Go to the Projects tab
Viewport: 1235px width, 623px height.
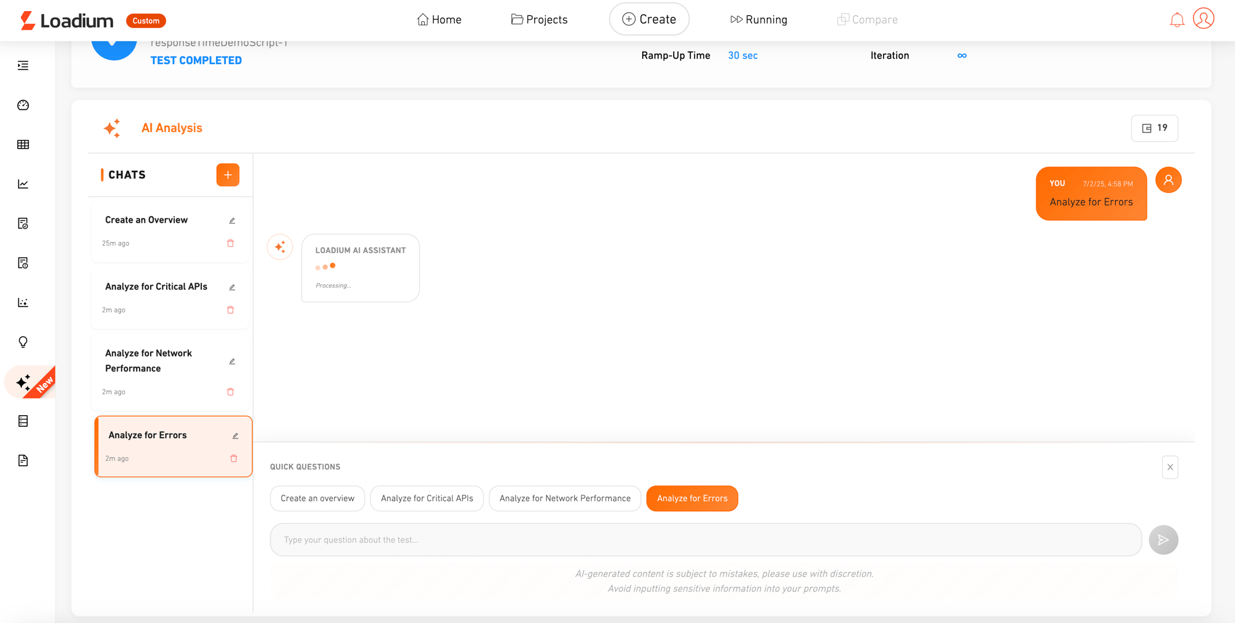click(539, 20)
